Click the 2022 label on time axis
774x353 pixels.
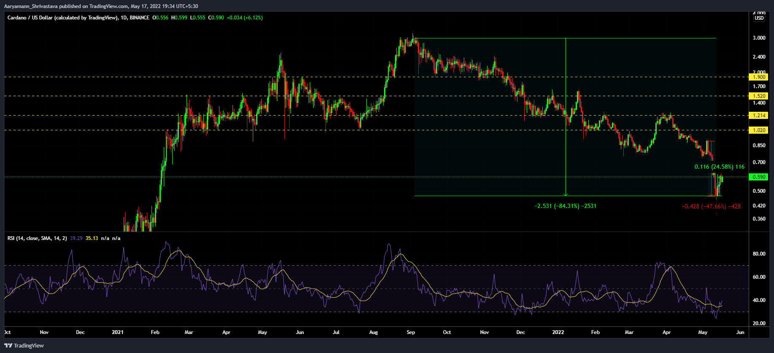click(x=558, y=332)
